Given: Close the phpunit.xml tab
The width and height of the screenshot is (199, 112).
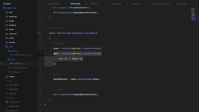Looking at the screenshot, I should 147,4.
